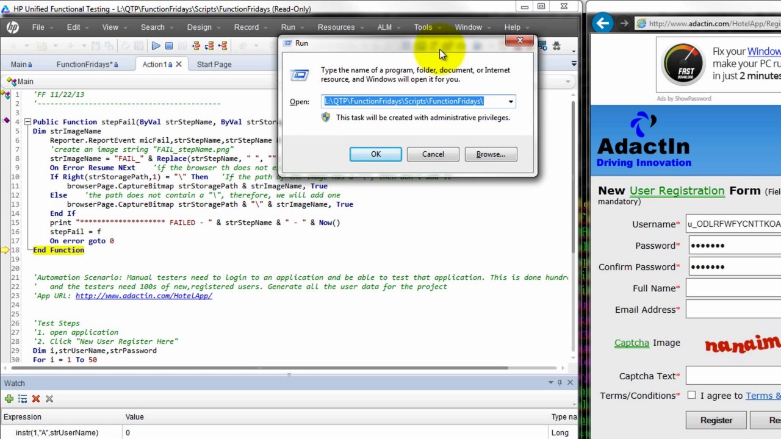The image size is (781, 439).
Task: Click Browse... in the Run dialog
Action: [491, 154]
